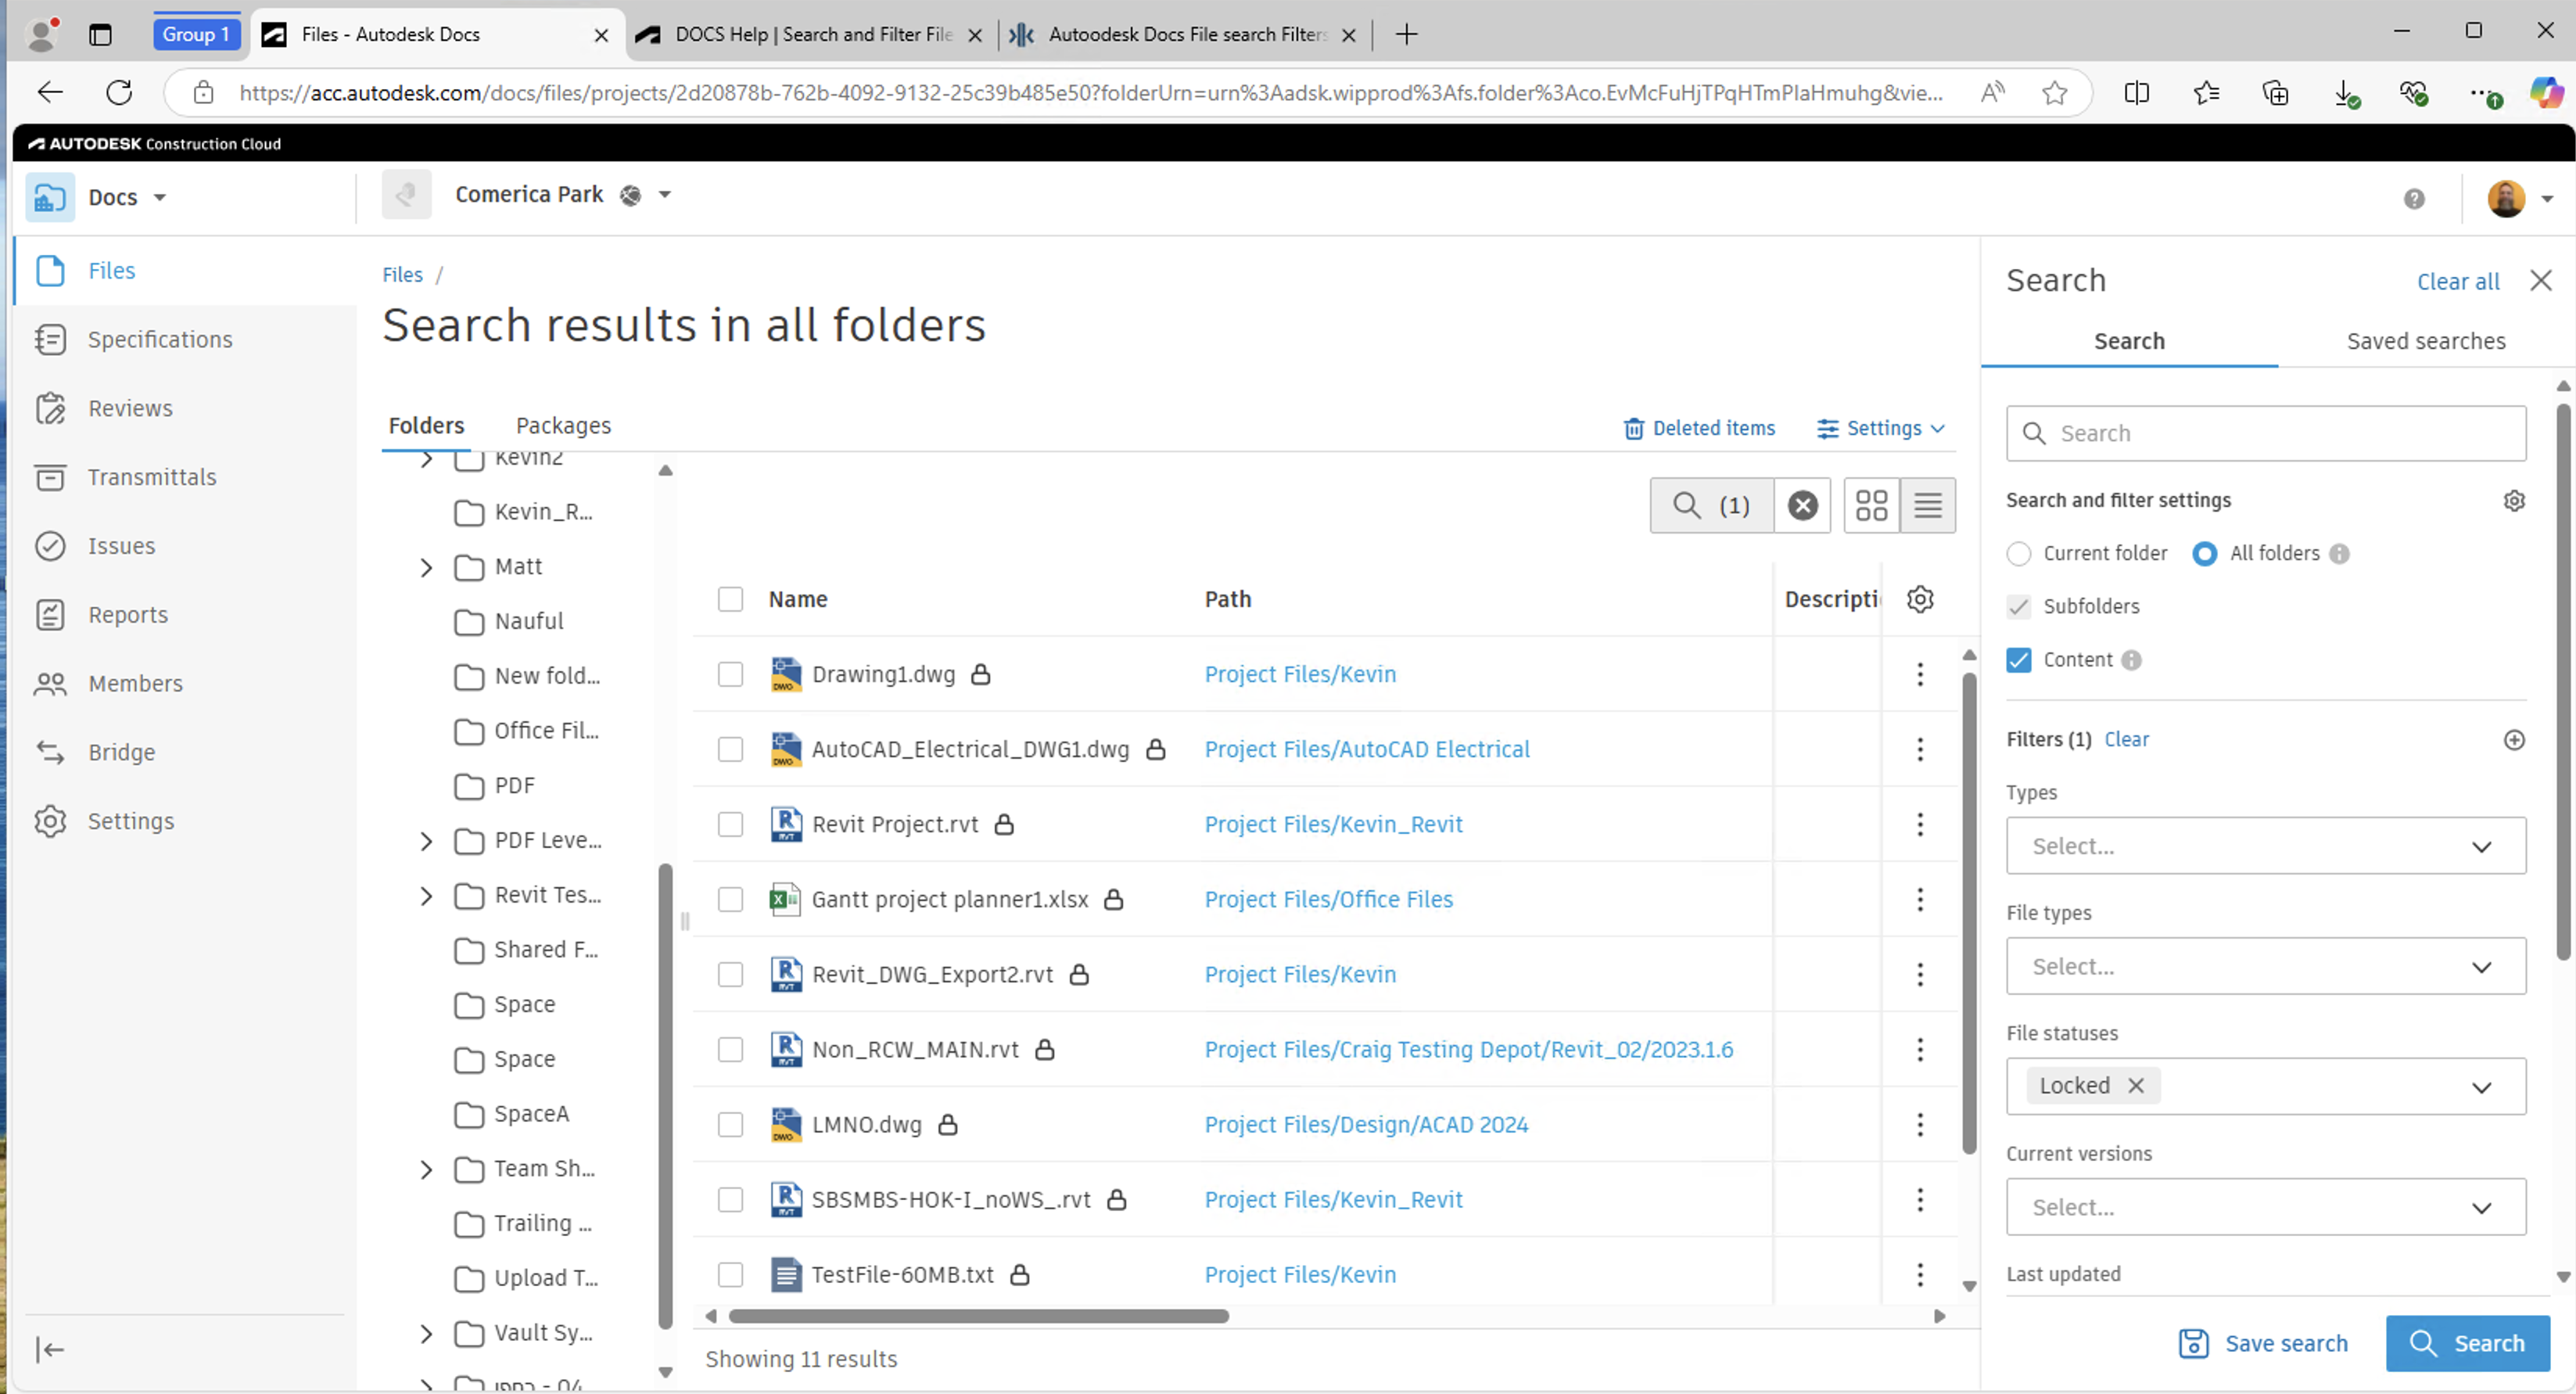Click the Search text input field
The width and height of the screenshot is (2576, 1394).
click(2265, 433)
